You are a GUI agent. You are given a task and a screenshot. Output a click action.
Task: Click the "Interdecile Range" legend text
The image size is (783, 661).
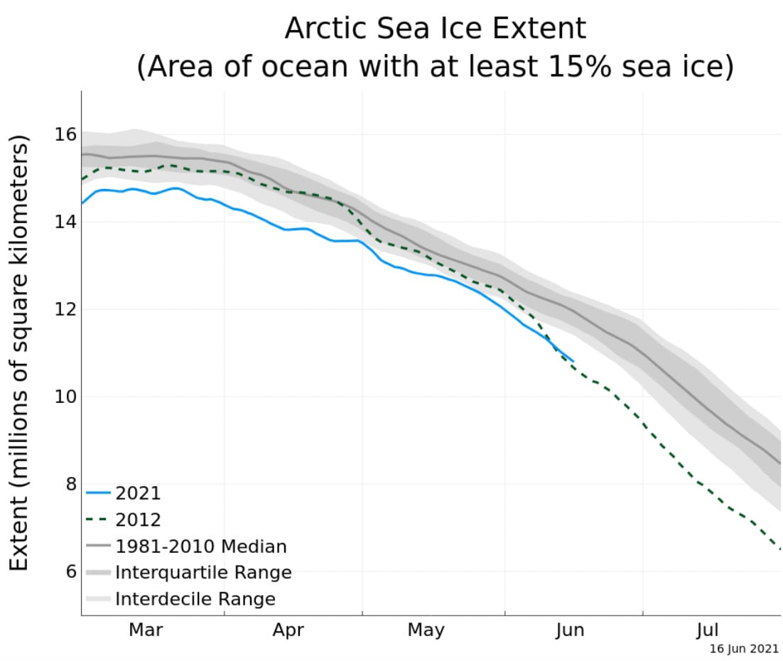(195, 598)
